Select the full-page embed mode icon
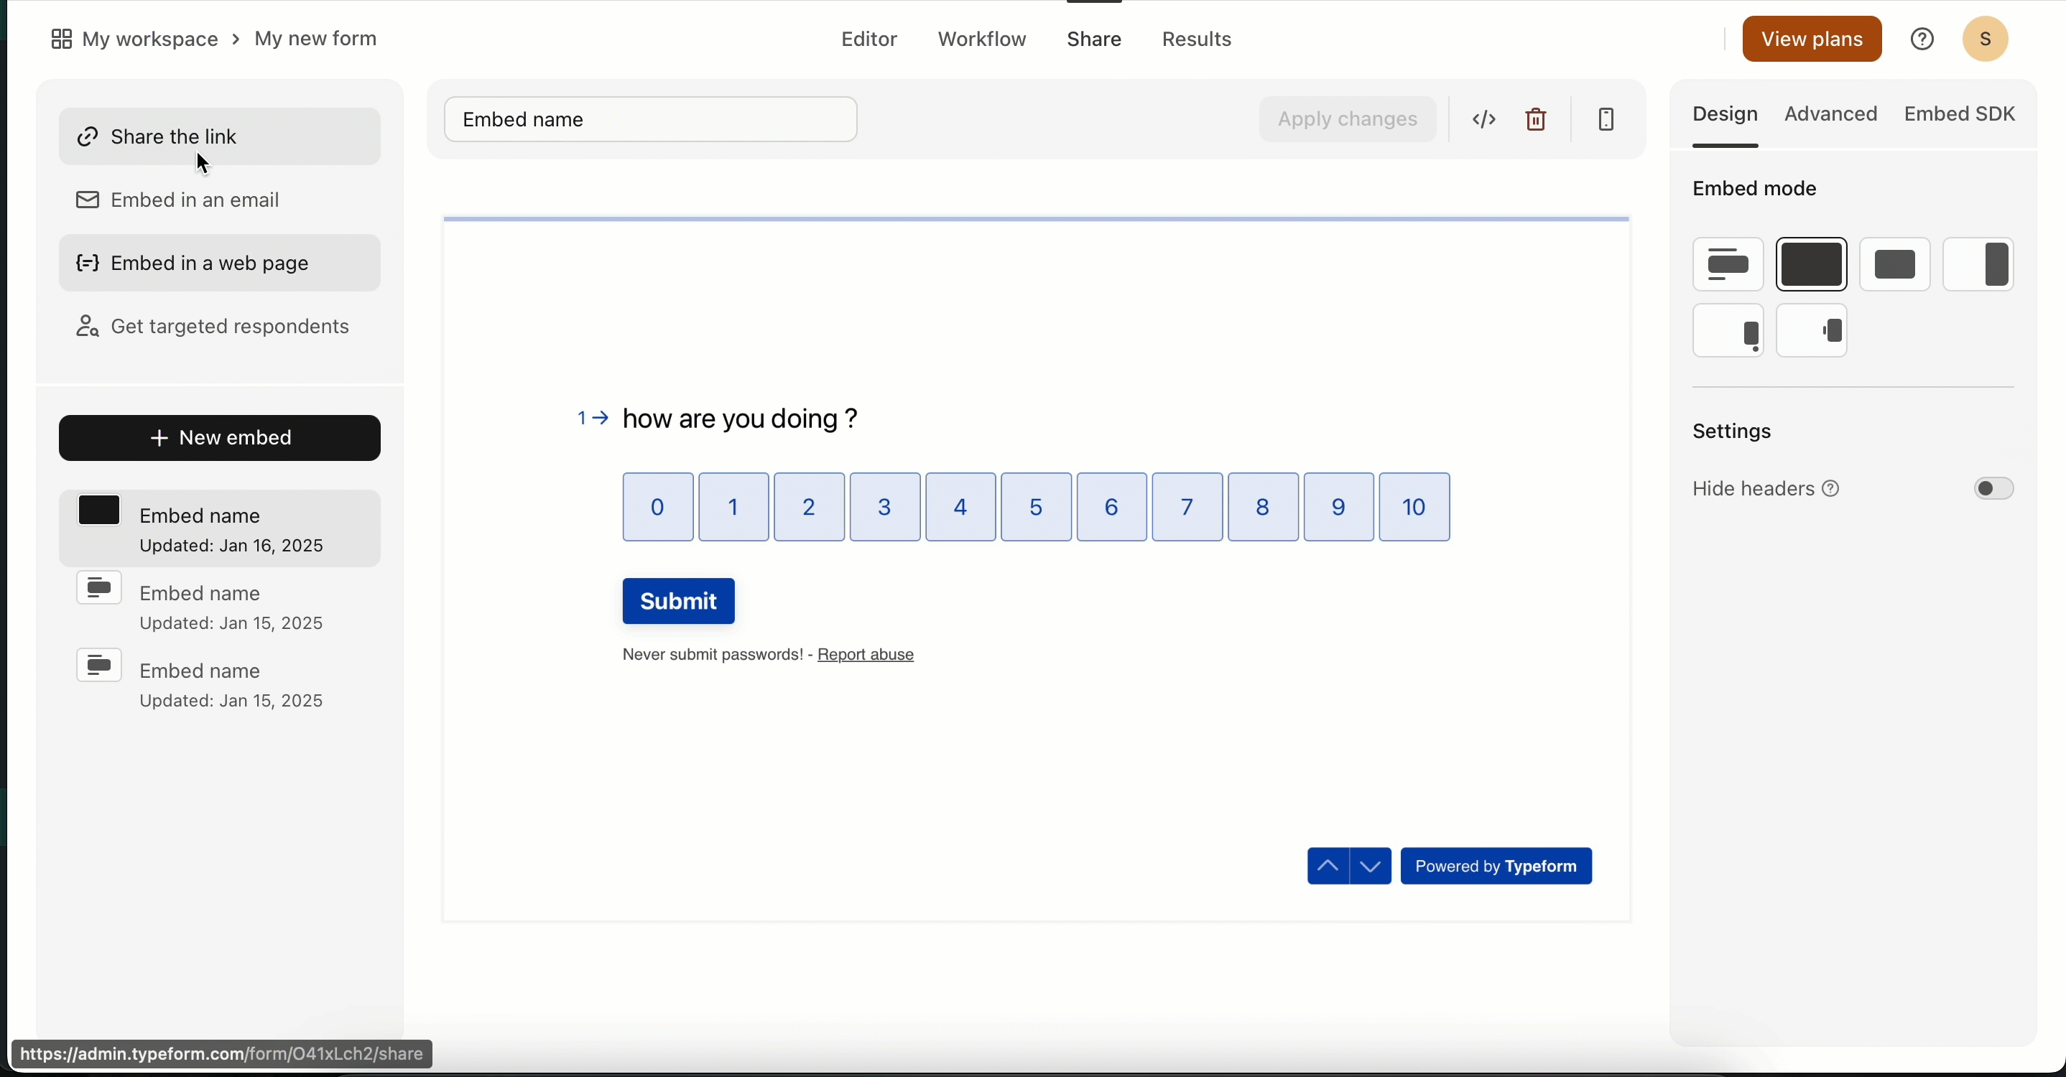The width and height of the screenshot is (2066, 1077). (x=1812, y=264)
